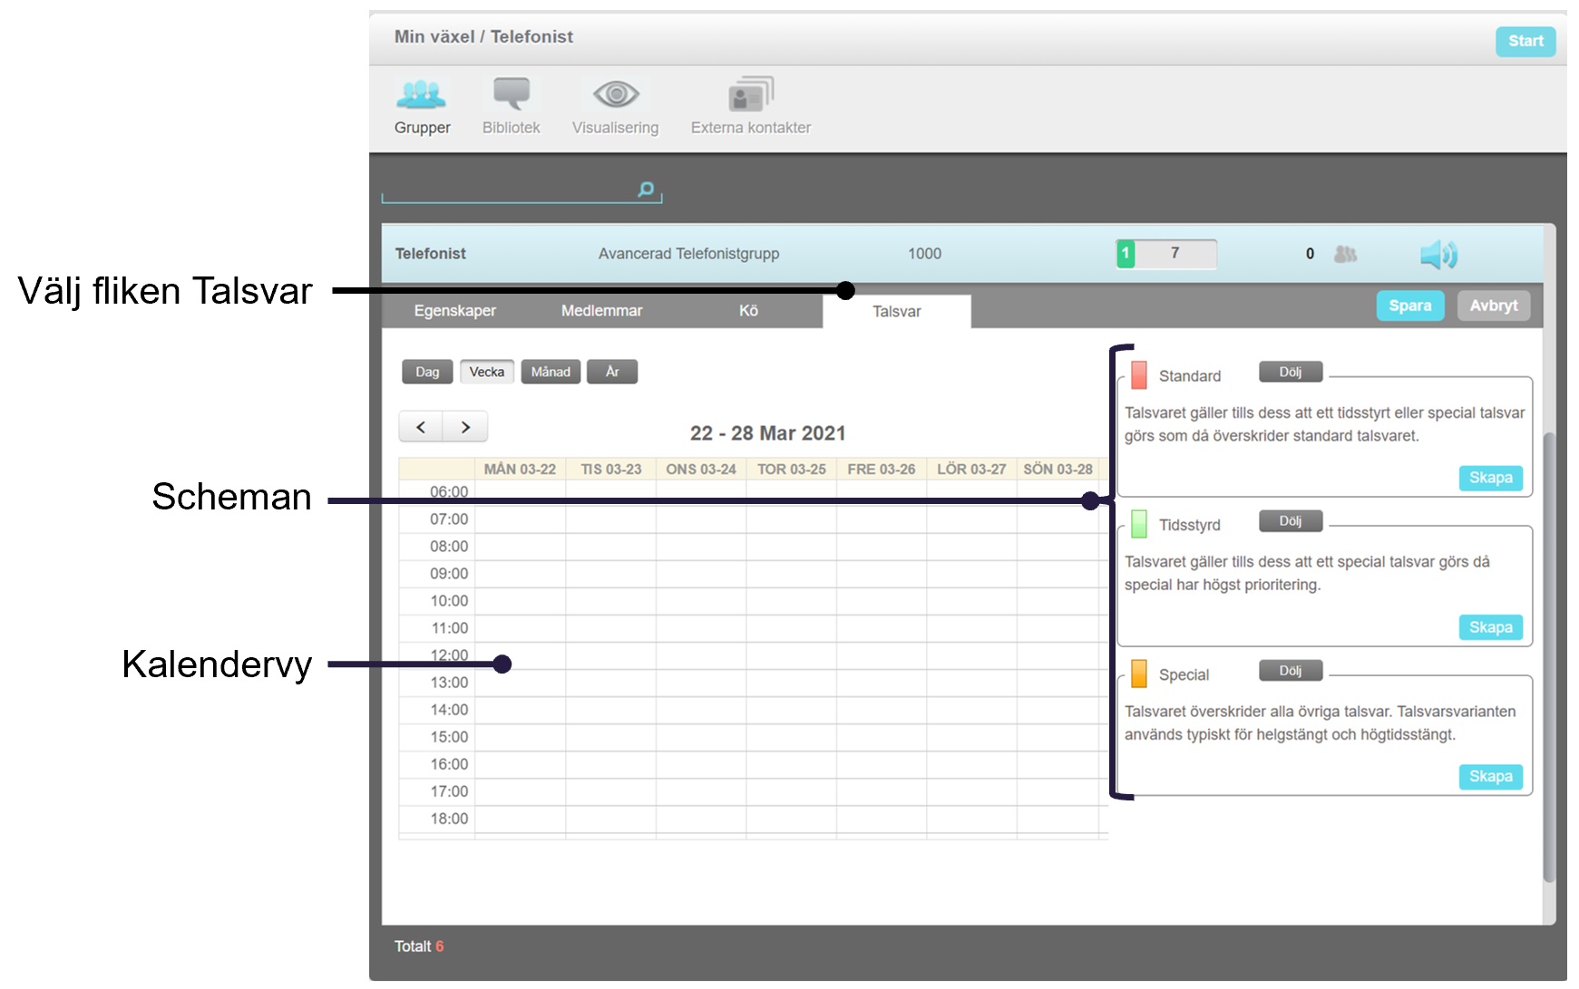
Task: Select the Talsvar tab
Action: point(897,311)
